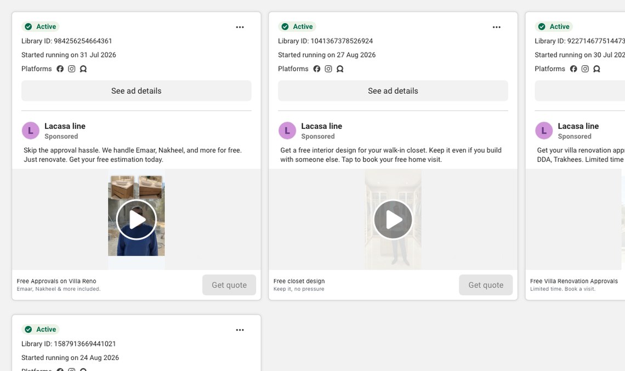Click Facebook platform icon on ad 1041367378526924
625x371 pixels.
[x=317, y=69]
